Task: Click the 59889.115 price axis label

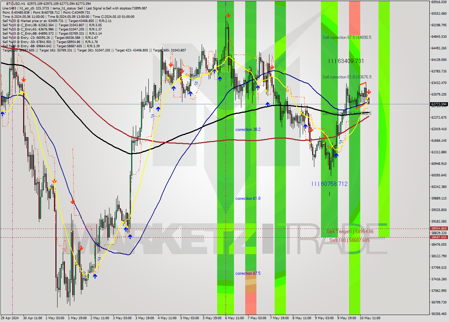Action: pyautogui.click(x=439, y=198)
